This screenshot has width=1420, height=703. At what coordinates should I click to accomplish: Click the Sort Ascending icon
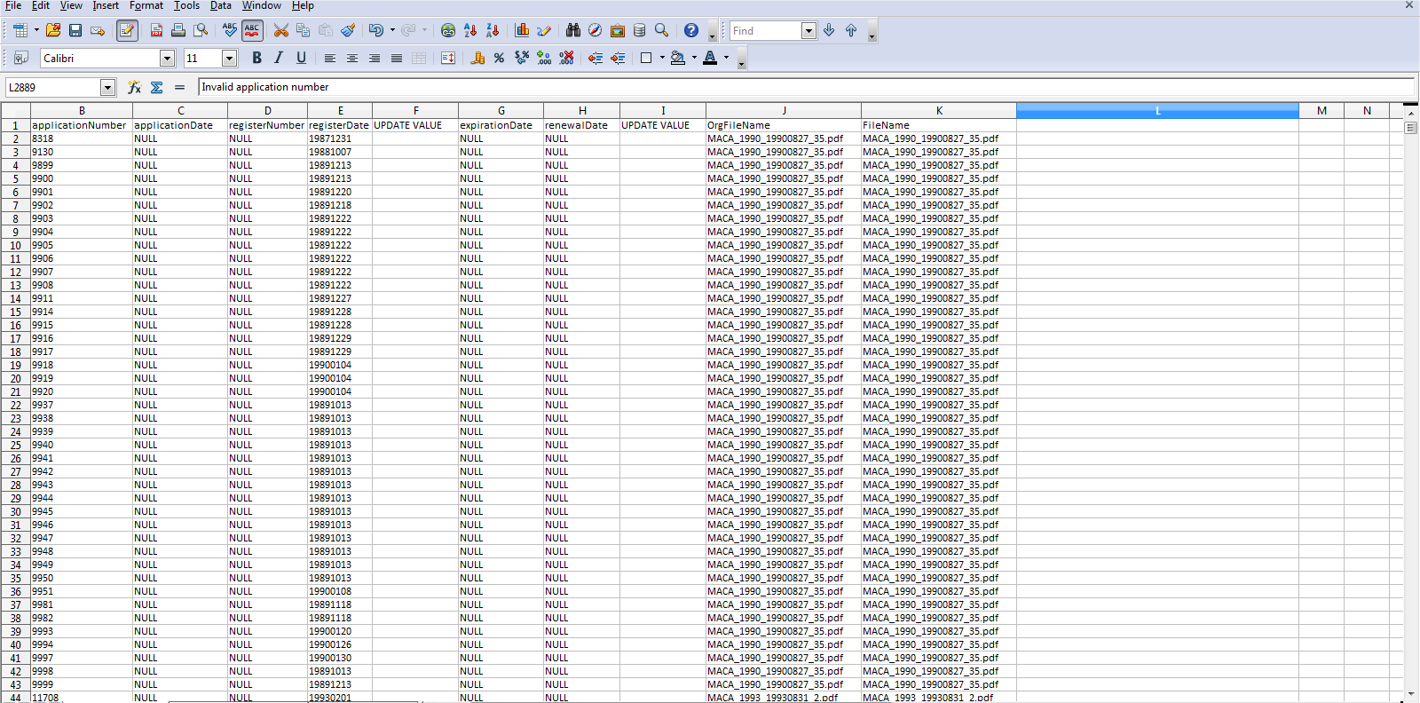(x=470, y=30)
